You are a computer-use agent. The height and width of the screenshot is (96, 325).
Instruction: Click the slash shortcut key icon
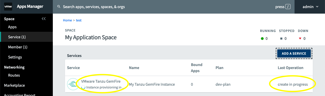click(x=288, y=7)
